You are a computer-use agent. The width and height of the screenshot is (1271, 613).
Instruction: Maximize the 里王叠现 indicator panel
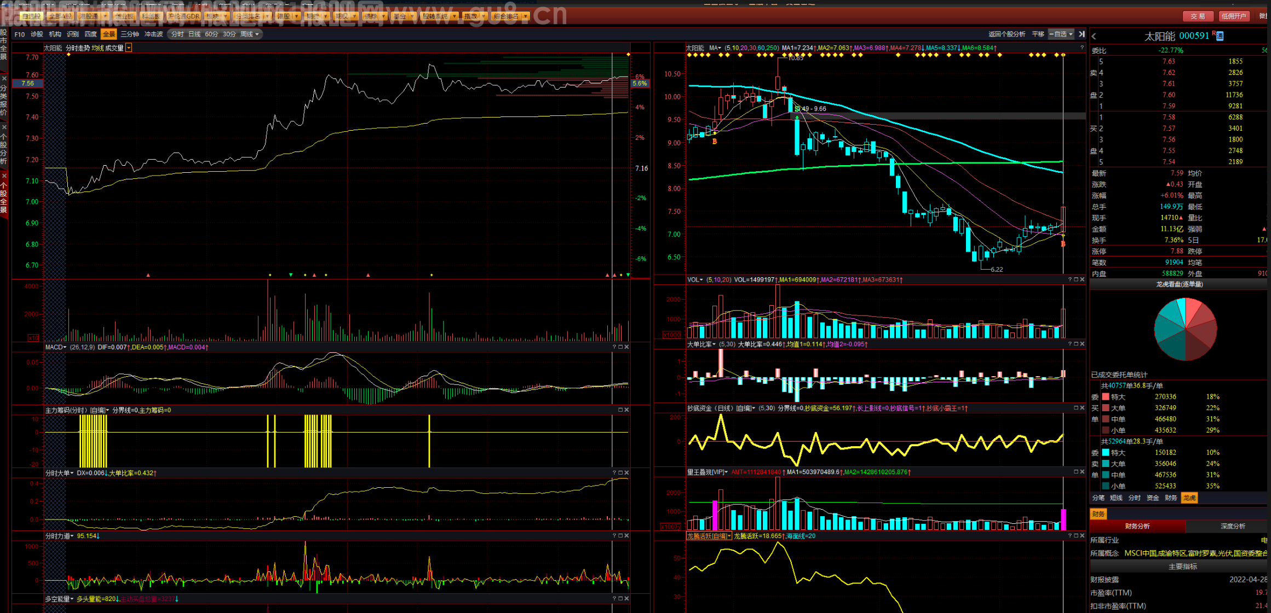(x=1076, y=471)
